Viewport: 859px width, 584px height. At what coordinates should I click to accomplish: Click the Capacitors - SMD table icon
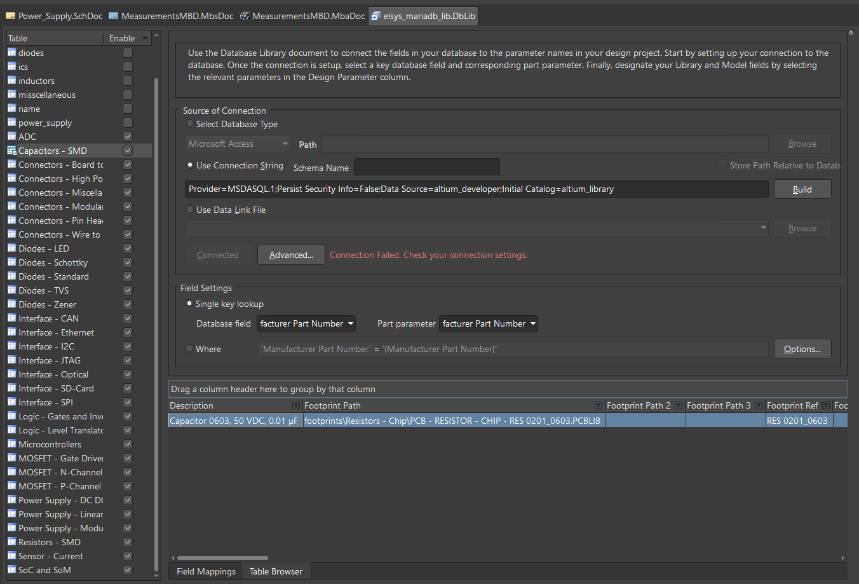11,151
